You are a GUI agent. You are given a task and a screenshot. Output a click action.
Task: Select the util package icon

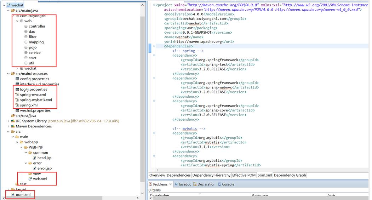point(26,63)
